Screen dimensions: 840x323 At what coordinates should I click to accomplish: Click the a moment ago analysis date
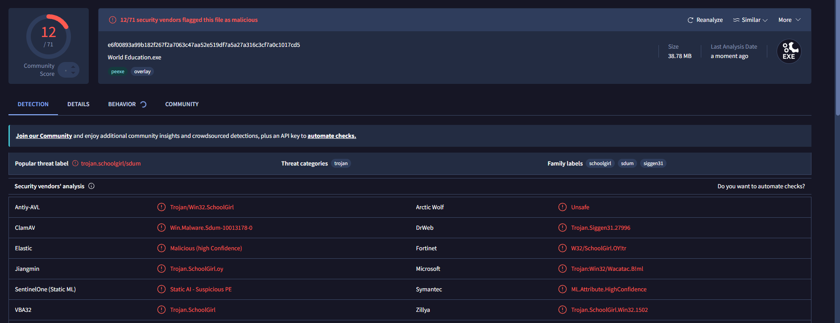pos(729,56)
